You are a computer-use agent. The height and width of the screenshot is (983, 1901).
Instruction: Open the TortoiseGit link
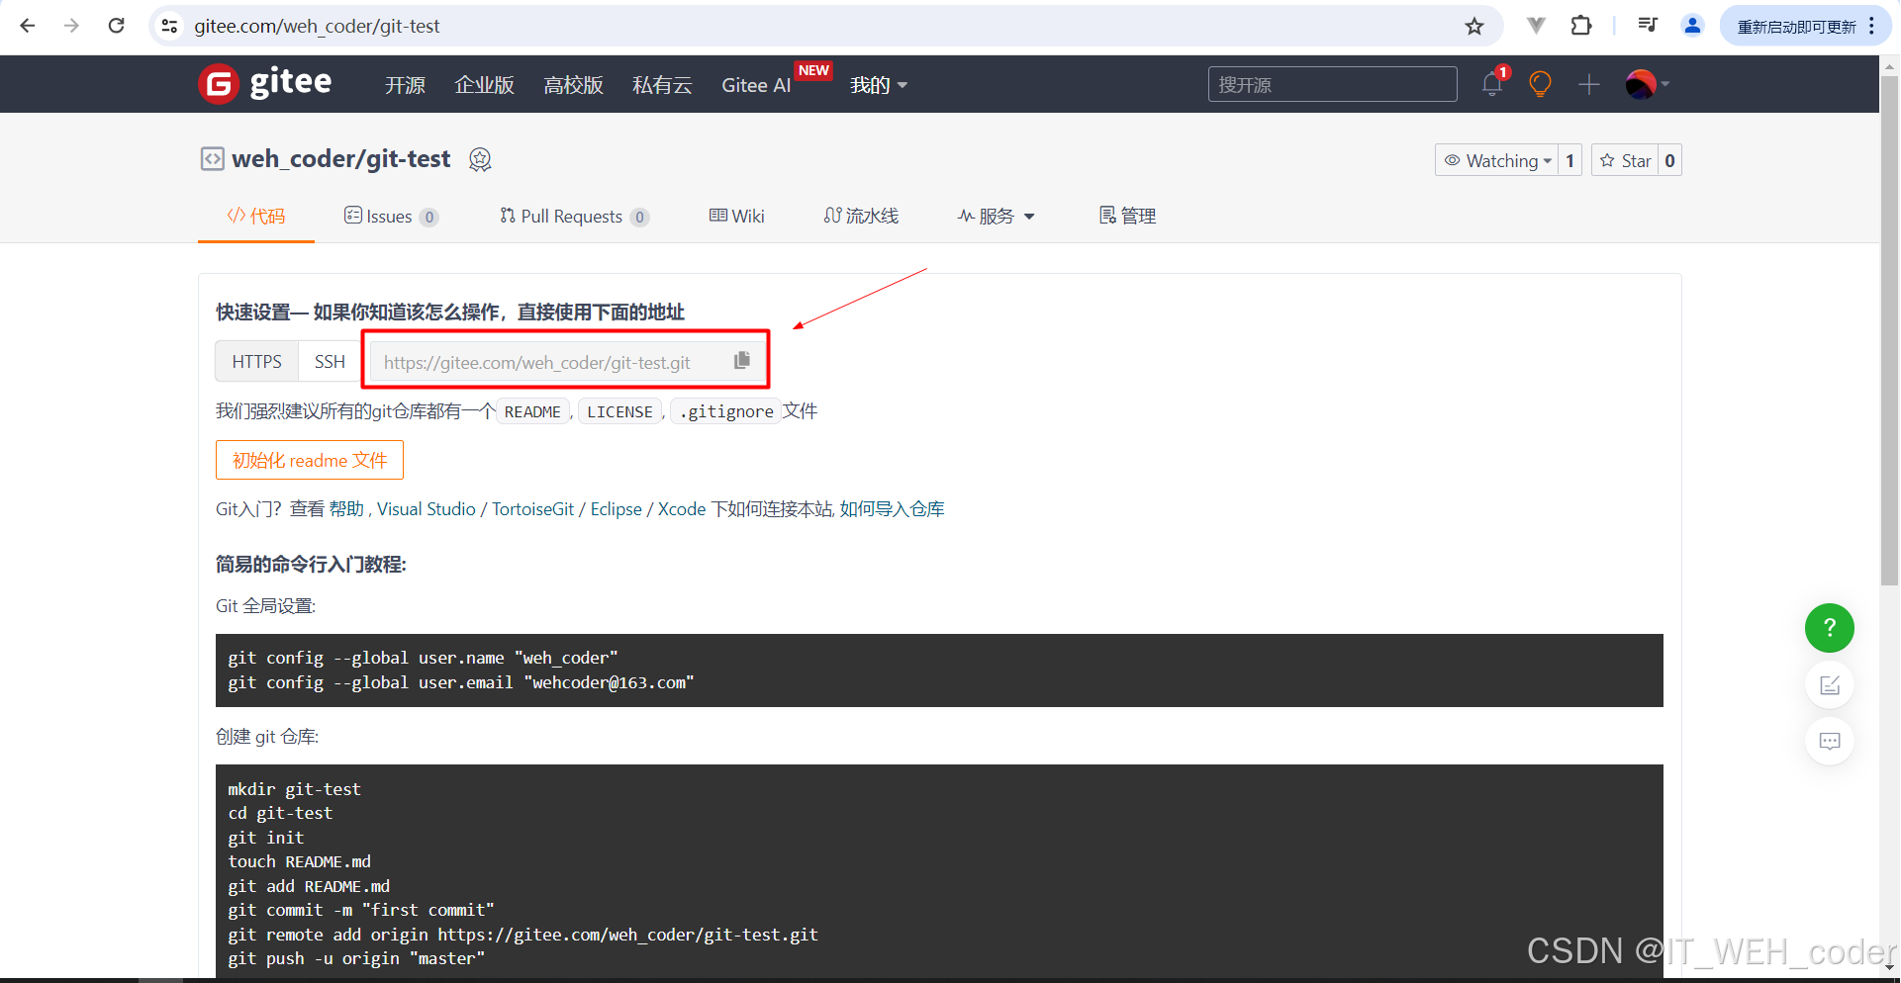(x=533, y=508)
